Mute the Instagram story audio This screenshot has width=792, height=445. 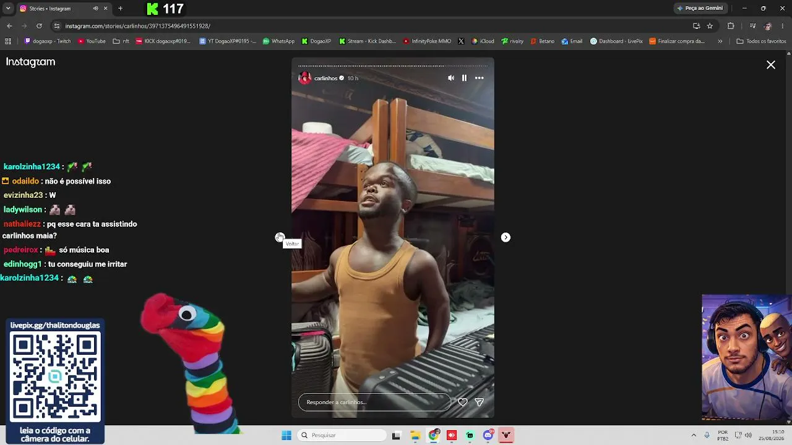451,78
